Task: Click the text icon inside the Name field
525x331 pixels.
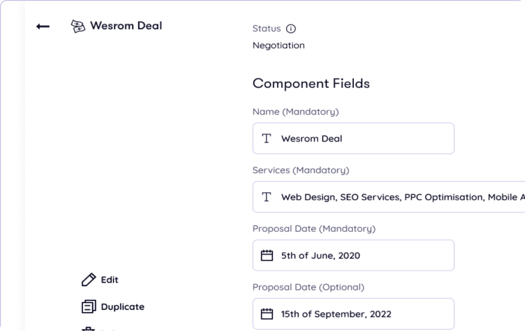Action: click(x=266, y=138)
